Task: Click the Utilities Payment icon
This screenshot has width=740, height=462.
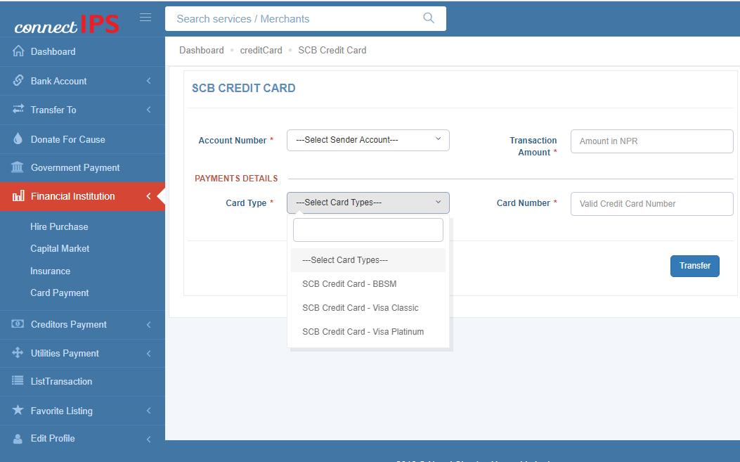Action: point(19,353)
